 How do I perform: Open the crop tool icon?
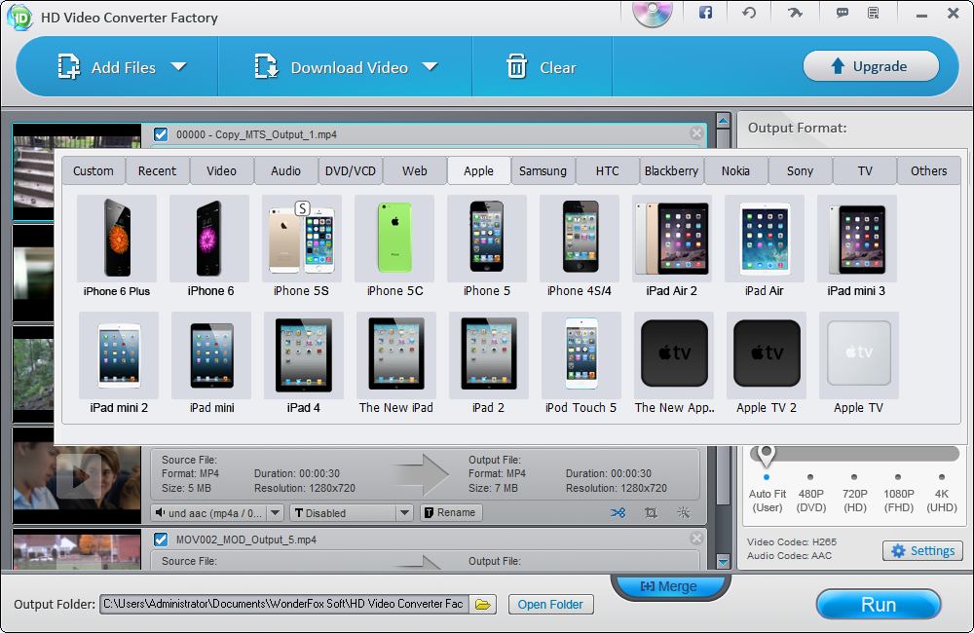[x=651, y=512]
